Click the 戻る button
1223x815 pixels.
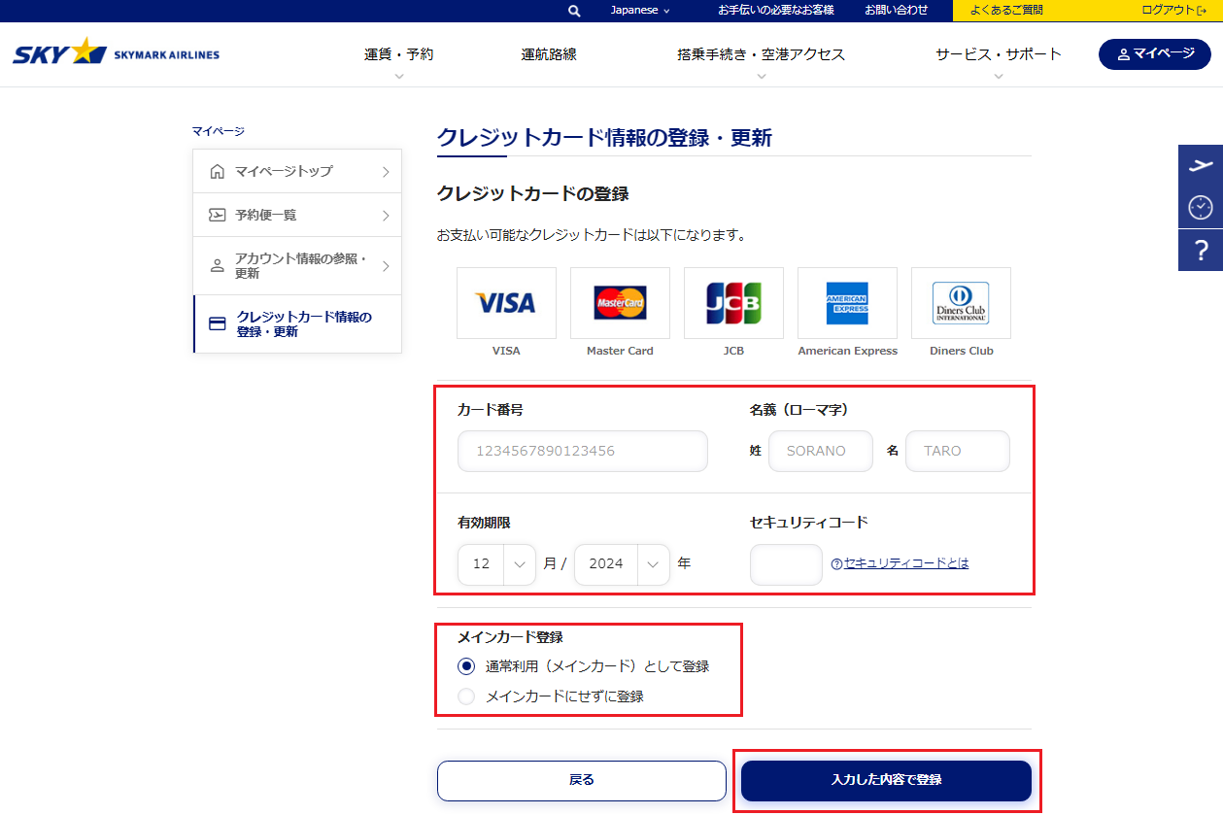(581, 780)
